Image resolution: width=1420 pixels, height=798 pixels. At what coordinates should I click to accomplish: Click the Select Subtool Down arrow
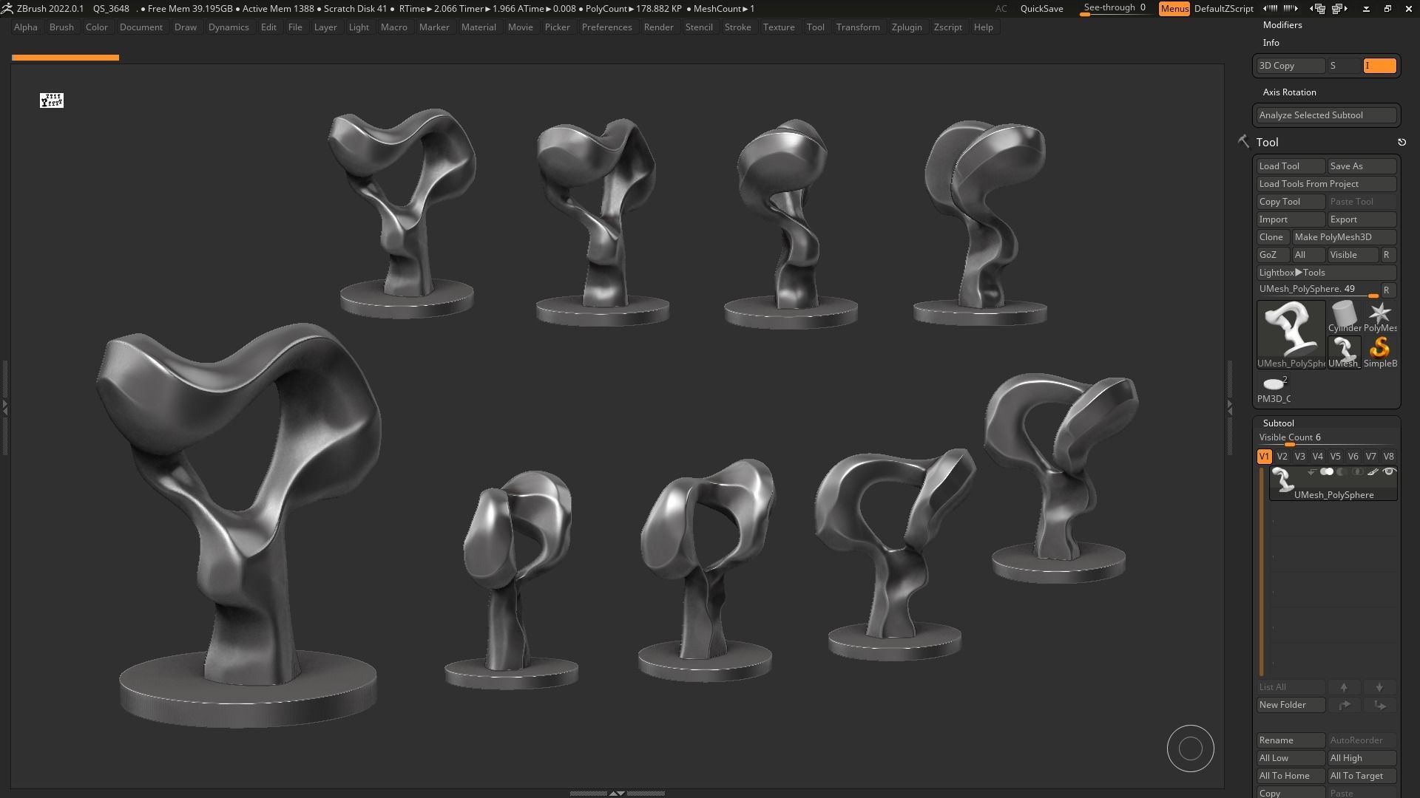pyautogui.click(x=1379, y=687)
